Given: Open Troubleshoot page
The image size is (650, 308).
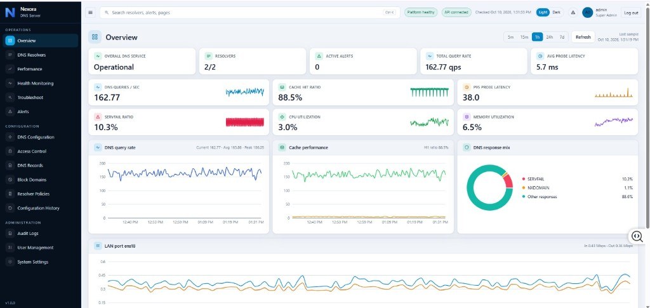Looking at the screenshot, I should [x=41, y=97].
